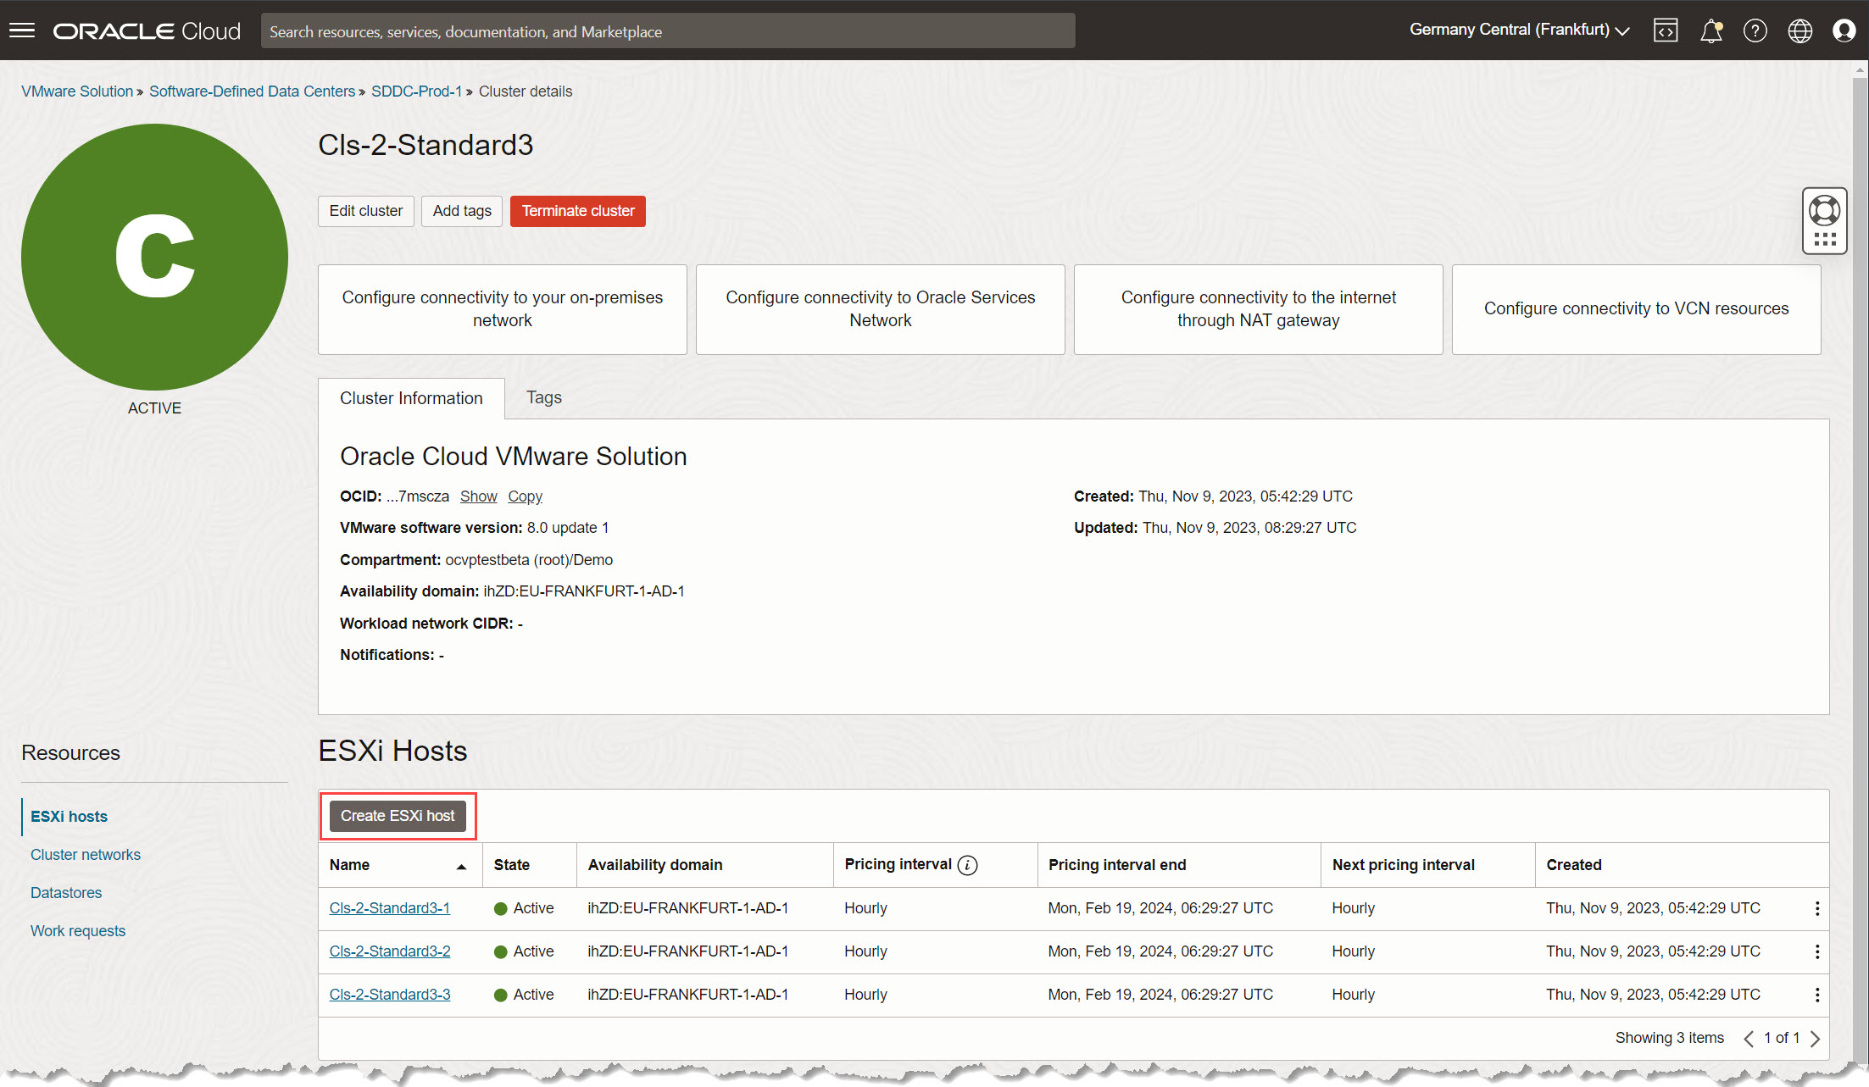
Task: Click the Create ESXi host button
Action: (398, 816)
